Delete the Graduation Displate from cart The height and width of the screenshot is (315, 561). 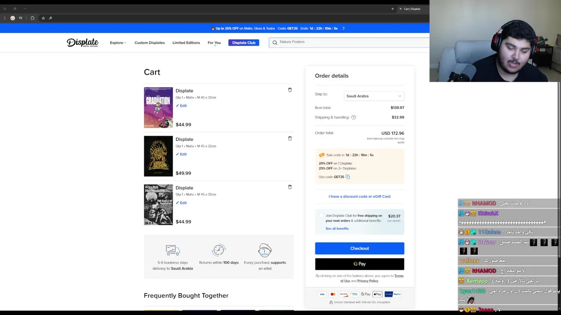click(290, 90)
